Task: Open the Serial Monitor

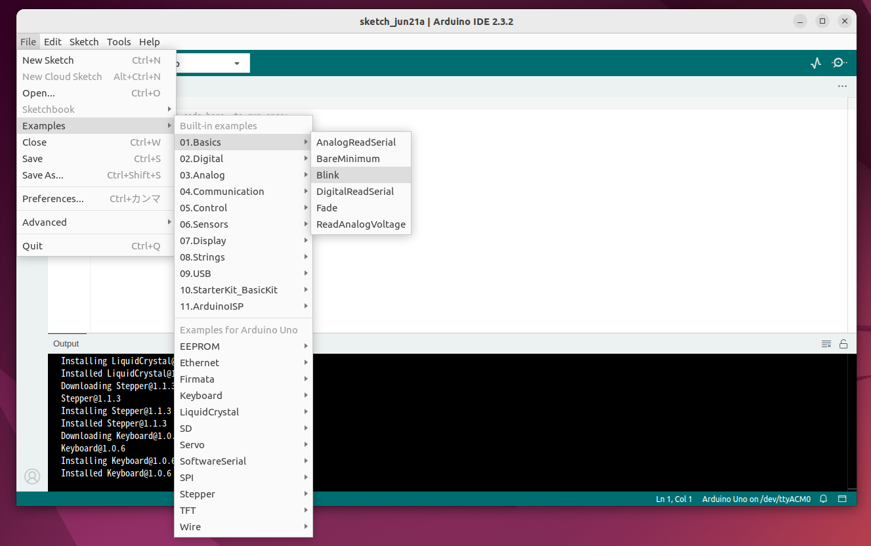Action: (839, 62)
